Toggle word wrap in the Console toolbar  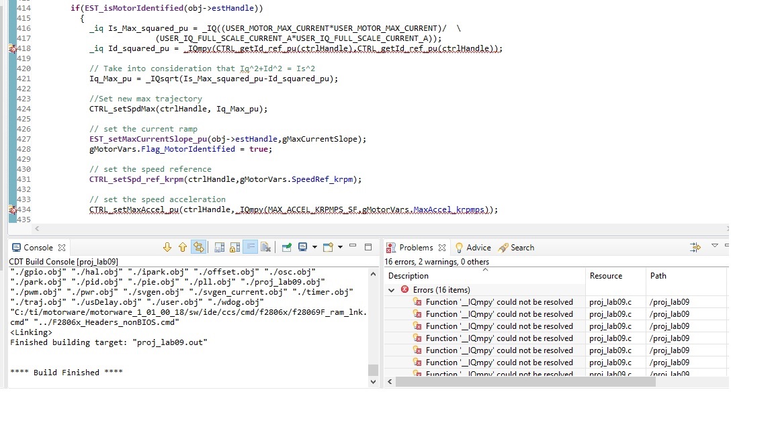click(x=250, y=248)
